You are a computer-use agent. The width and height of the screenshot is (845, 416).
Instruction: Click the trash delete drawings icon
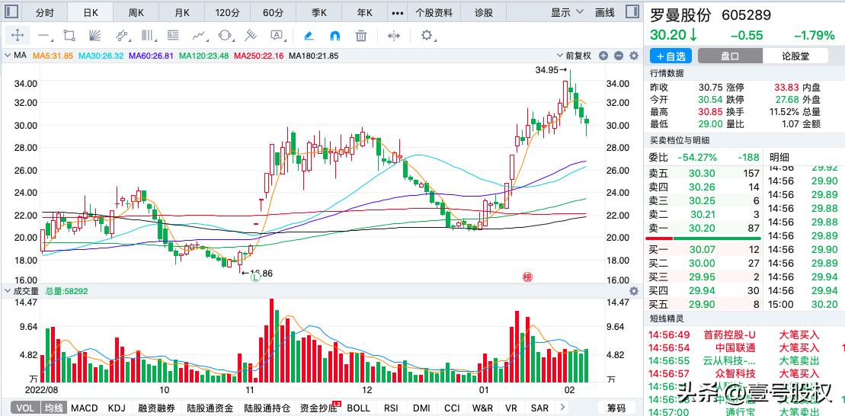tap(361, 36)
